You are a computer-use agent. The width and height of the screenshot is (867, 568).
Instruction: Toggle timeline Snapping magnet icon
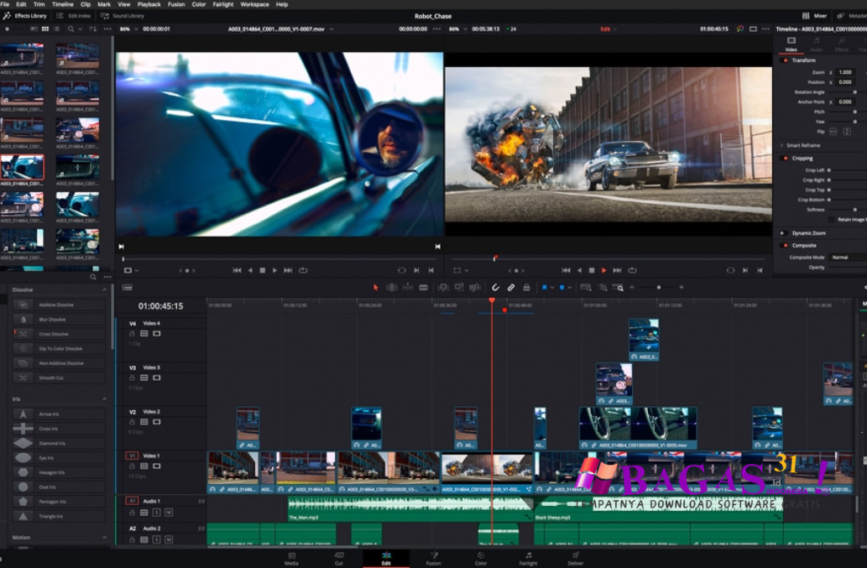pos(495,287)
